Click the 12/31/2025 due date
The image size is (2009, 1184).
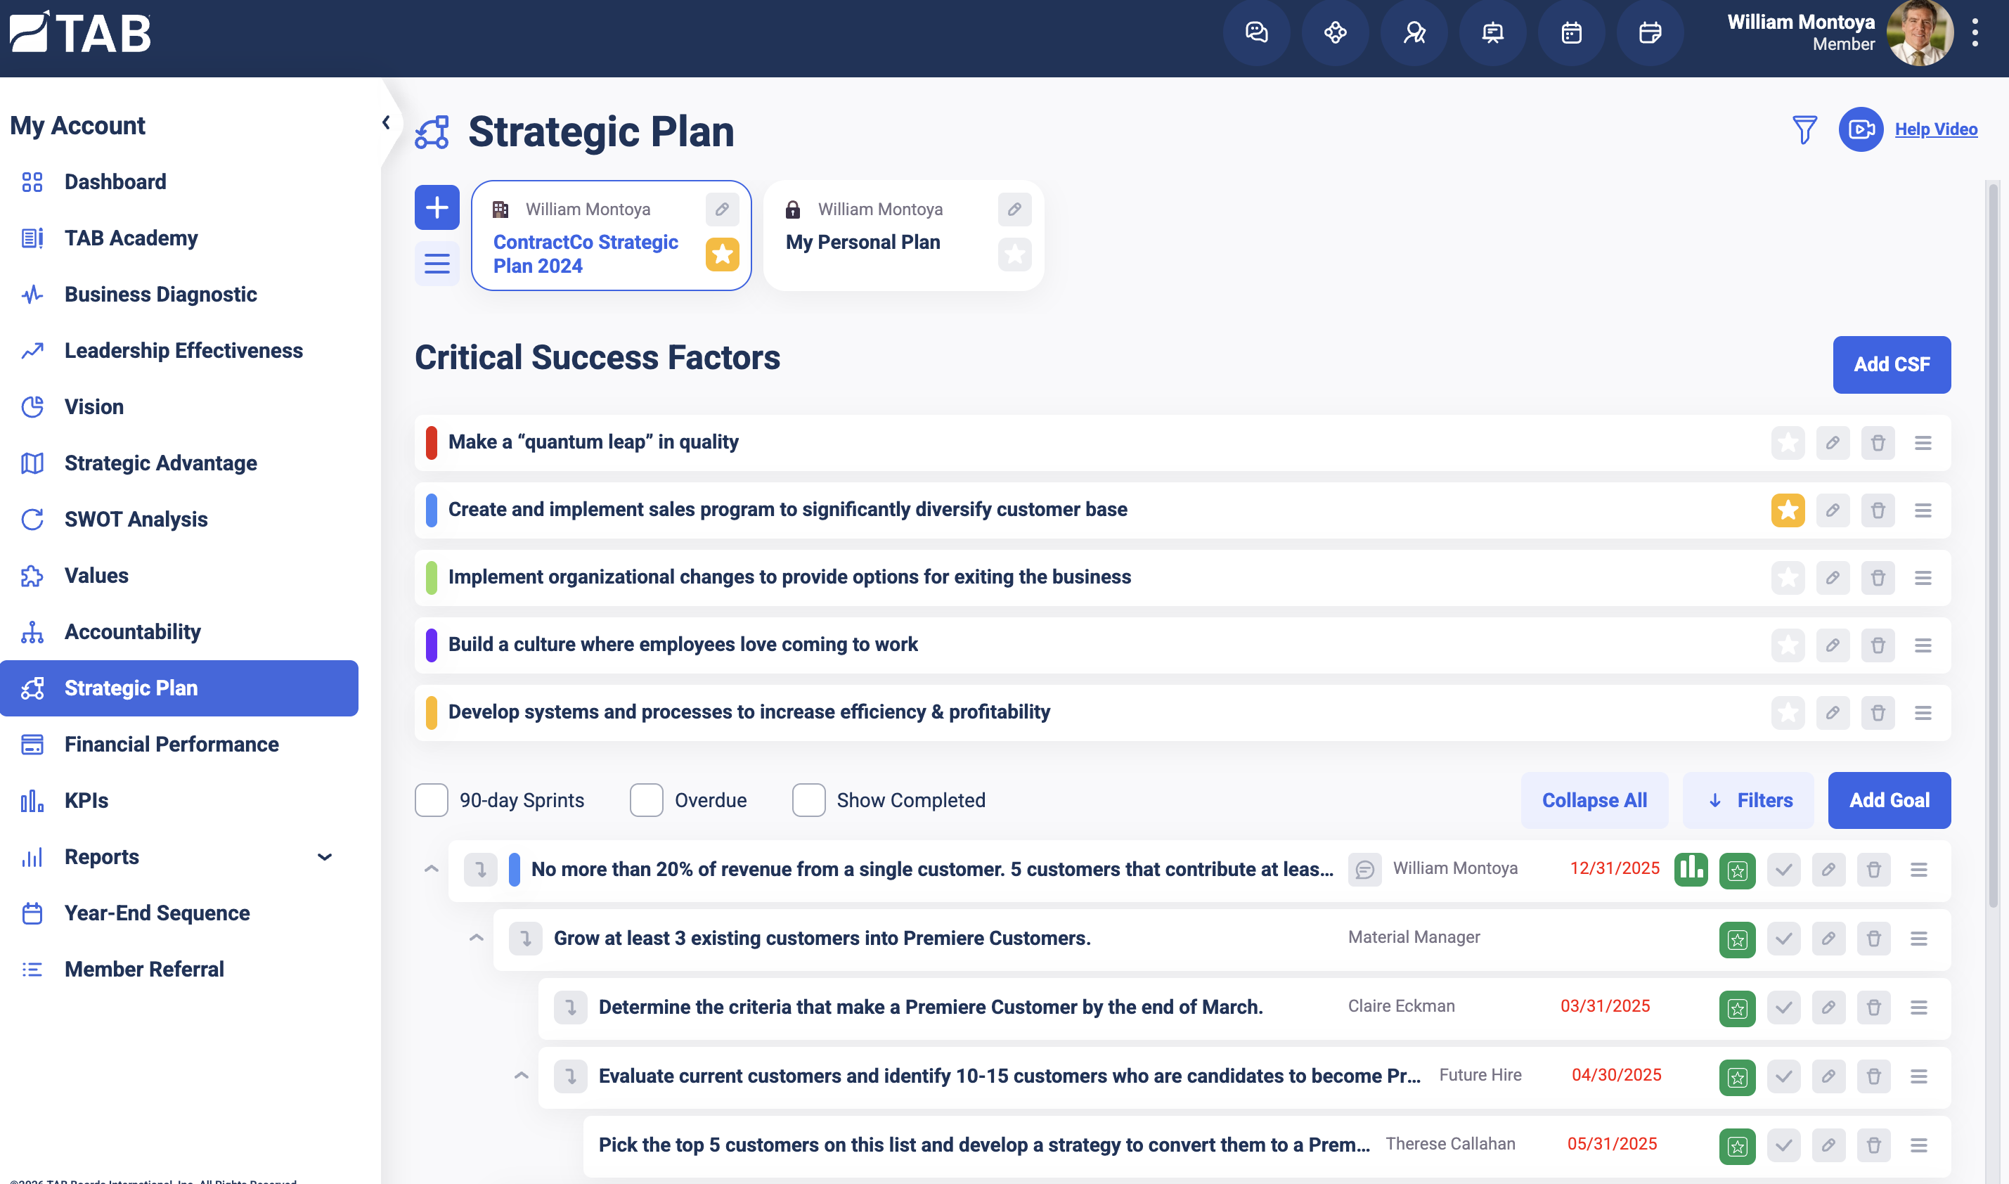tap(1614, 868)
